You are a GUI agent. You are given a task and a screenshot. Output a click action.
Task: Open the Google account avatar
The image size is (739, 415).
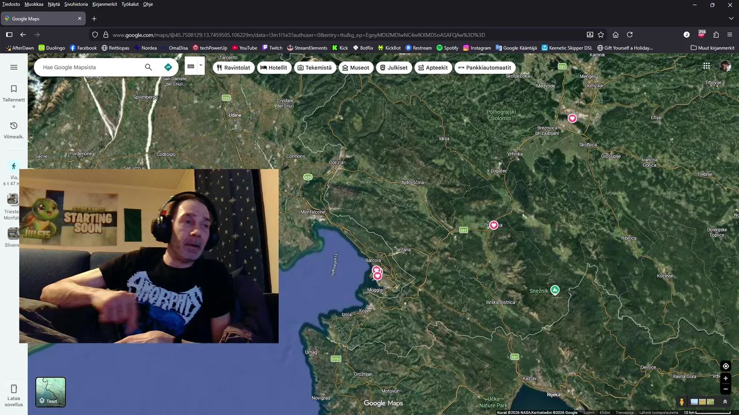tap(726, 66)
